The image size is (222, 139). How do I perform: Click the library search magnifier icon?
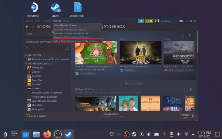[27, 49]
